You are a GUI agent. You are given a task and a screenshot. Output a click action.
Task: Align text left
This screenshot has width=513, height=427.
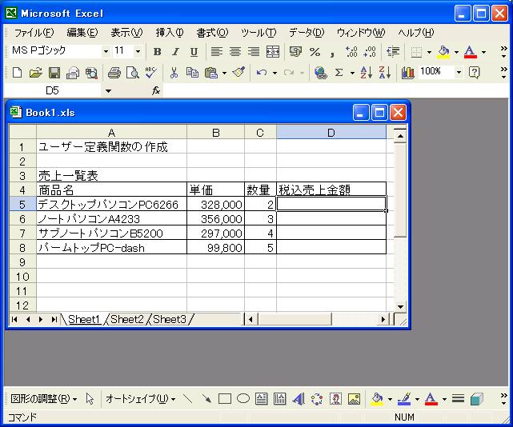pyautogui.click(x=217, y=52)
